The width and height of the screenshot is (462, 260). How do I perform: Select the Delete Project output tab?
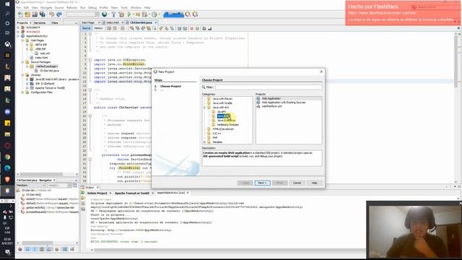97,193
